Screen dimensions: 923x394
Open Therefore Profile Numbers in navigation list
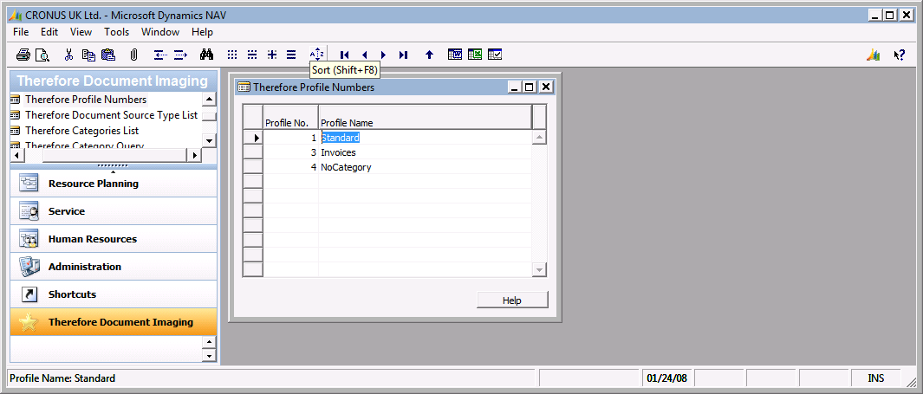[x=86, y=100]
